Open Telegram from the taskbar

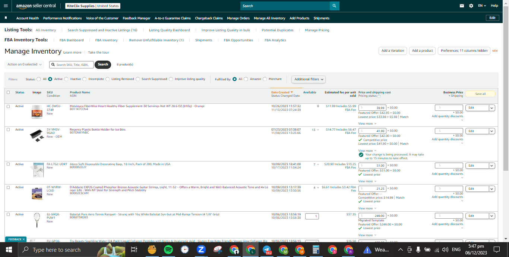pos(267,250)
